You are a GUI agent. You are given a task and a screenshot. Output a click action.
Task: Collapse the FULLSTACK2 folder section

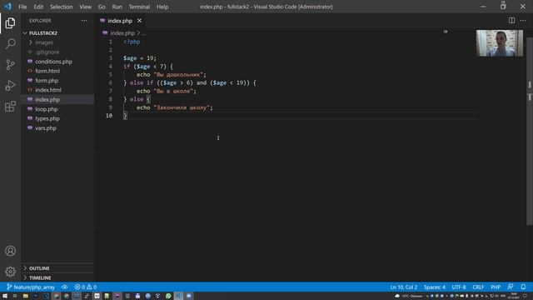(42, 33)
